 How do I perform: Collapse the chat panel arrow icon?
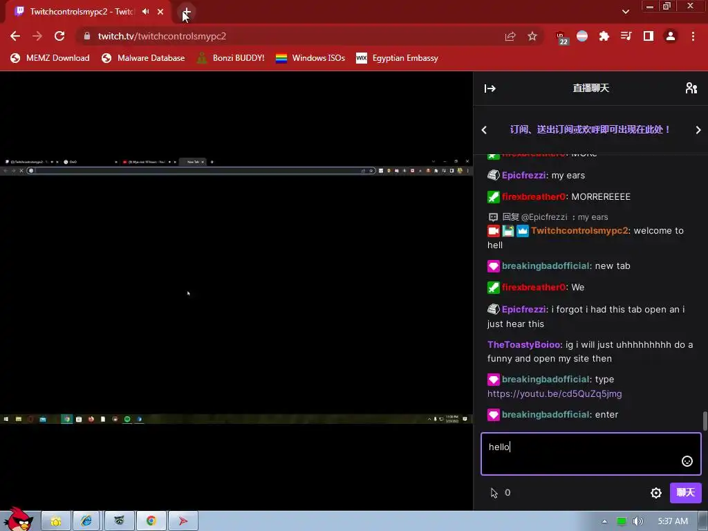coord(490,88)
